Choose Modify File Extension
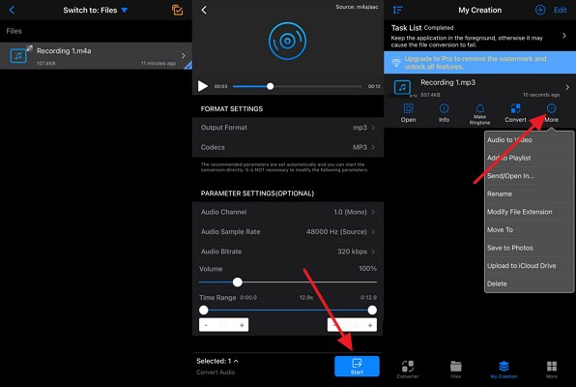The image size is (576, 387). tap(529, 212)
